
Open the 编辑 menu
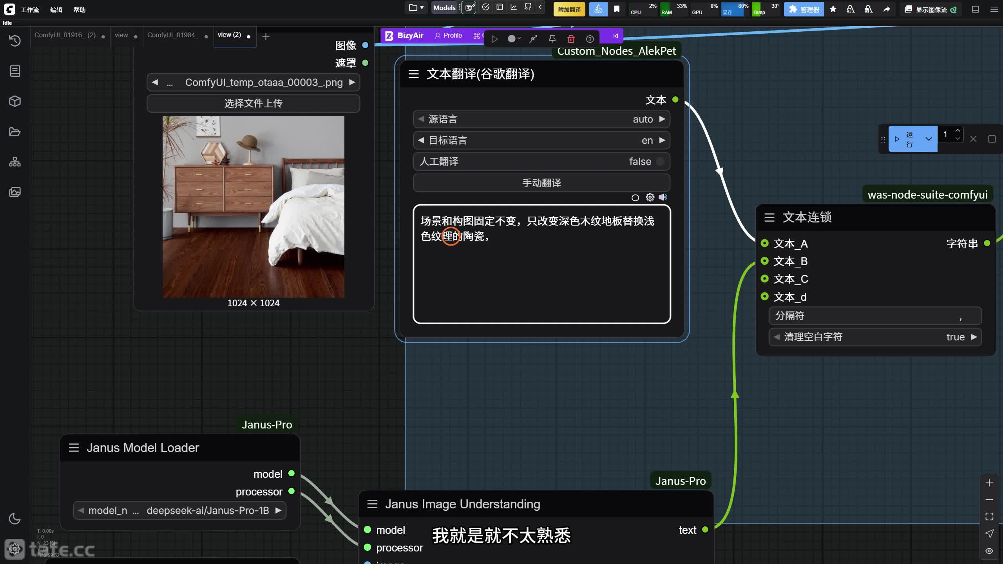tap(56, 10)
